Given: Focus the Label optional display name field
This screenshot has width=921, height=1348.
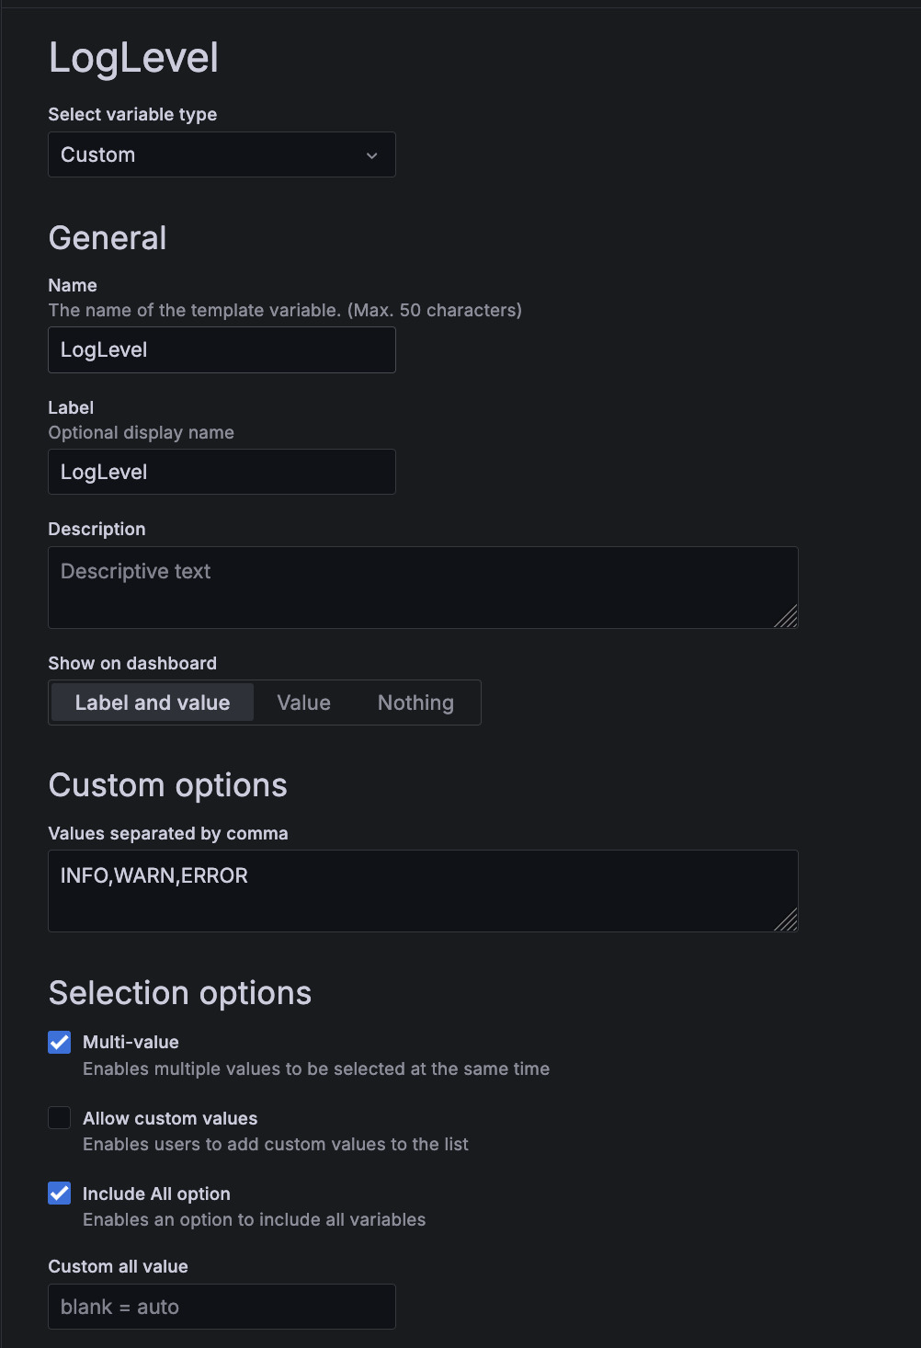Looking at the screenshot, I should [221, 472].
